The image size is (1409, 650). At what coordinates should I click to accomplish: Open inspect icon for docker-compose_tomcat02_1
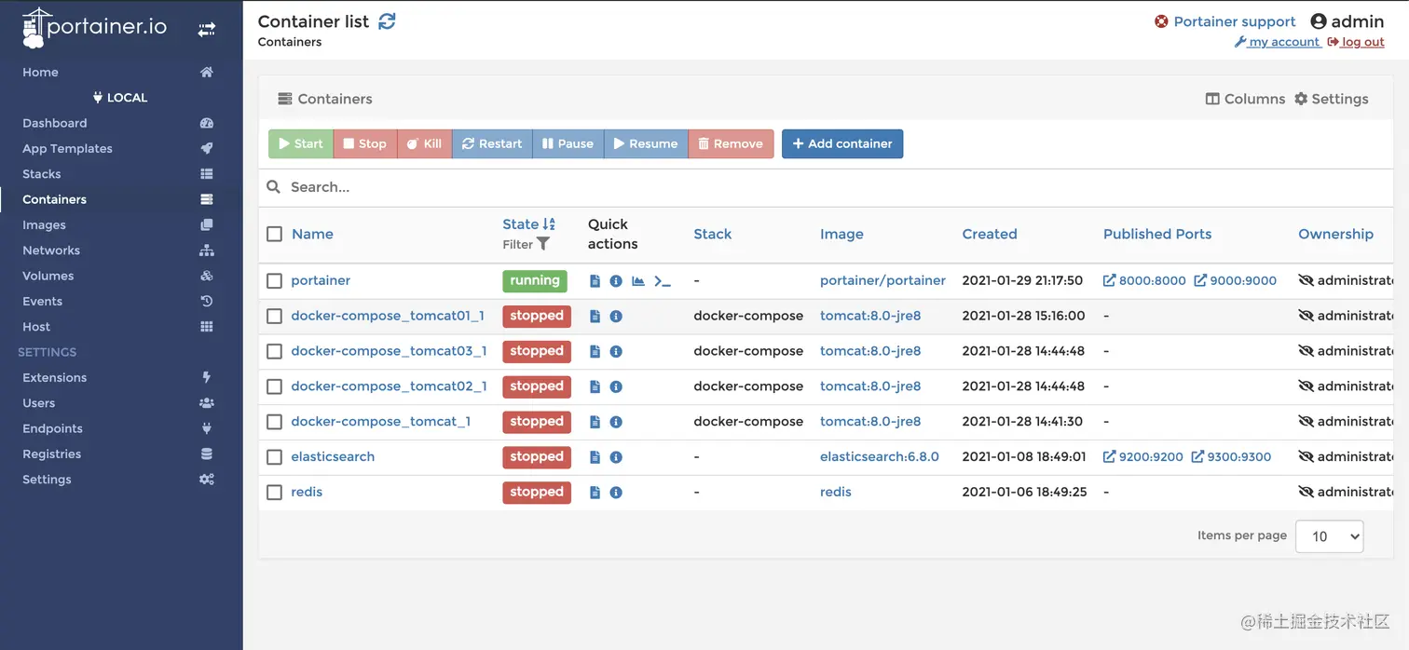(616, 386)
